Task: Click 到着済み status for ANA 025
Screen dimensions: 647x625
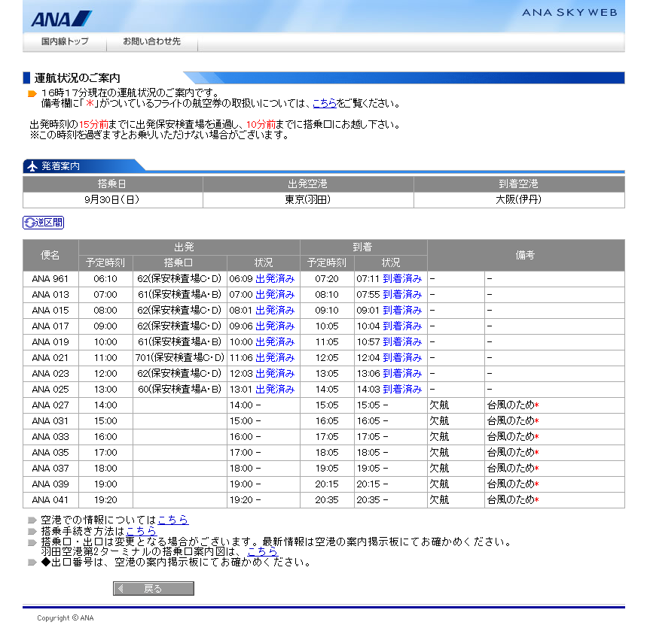Action: pyautogui.click(x=402, y=390)
